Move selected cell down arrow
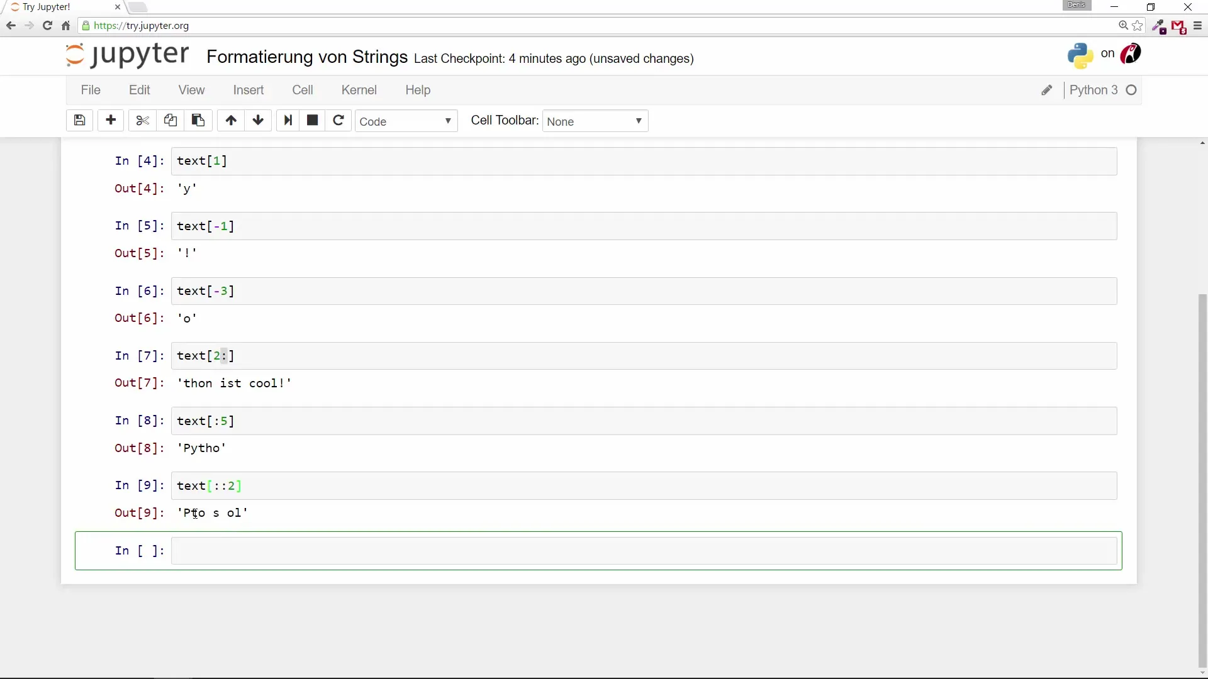 click(258, 121)
